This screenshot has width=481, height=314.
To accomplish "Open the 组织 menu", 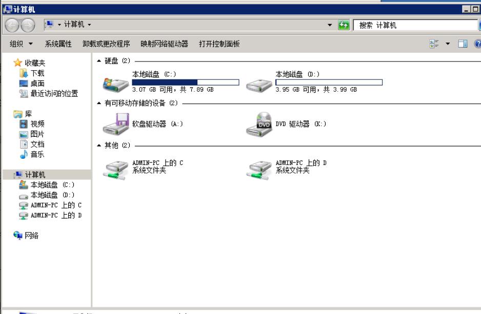I will coord(21,44).
